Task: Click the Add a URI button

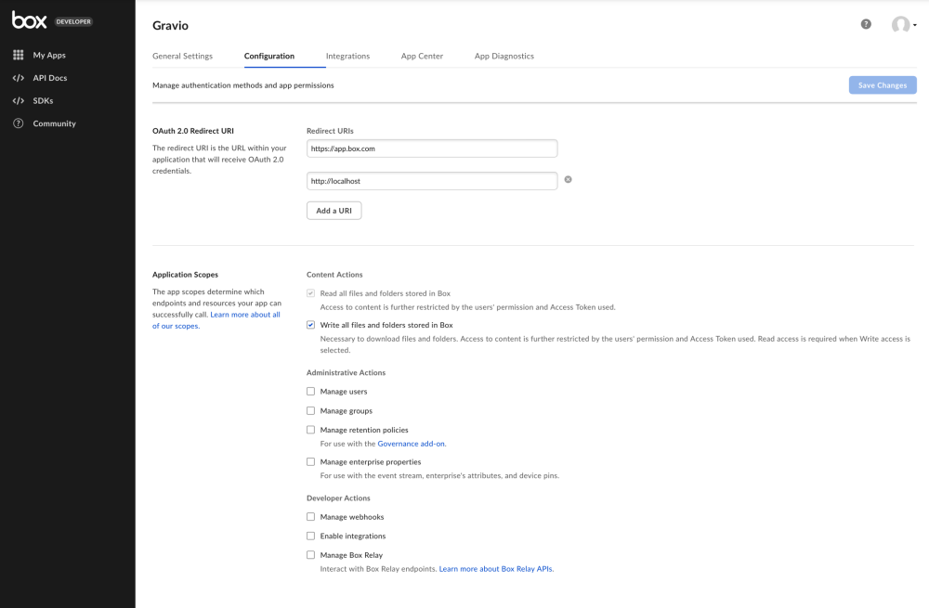Action: [334, 210]
